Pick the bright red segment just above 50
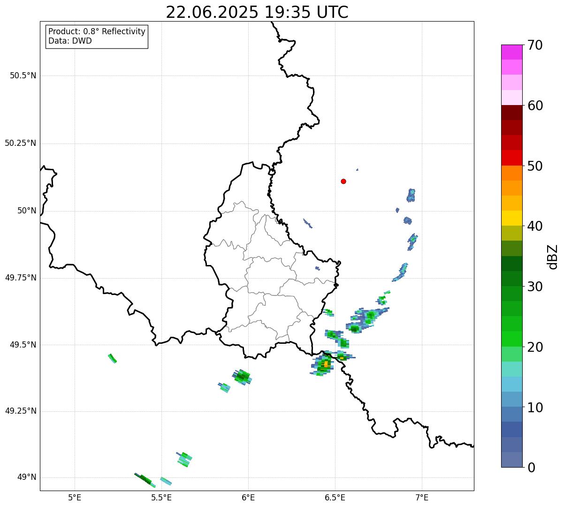Image resolution: width=564 pixels, height=507 pixels. (511, 158)
